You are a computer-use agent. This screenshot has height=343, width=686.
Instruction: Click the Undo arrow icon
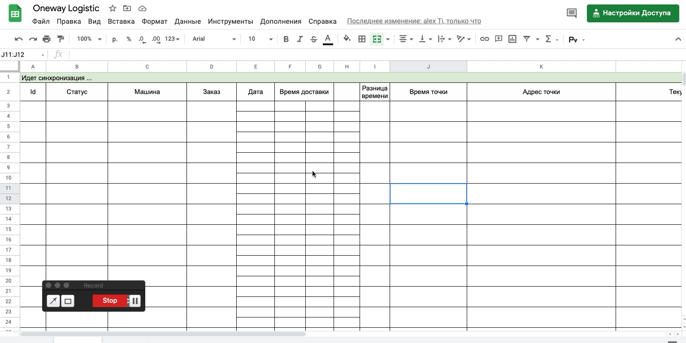(18, 39)
